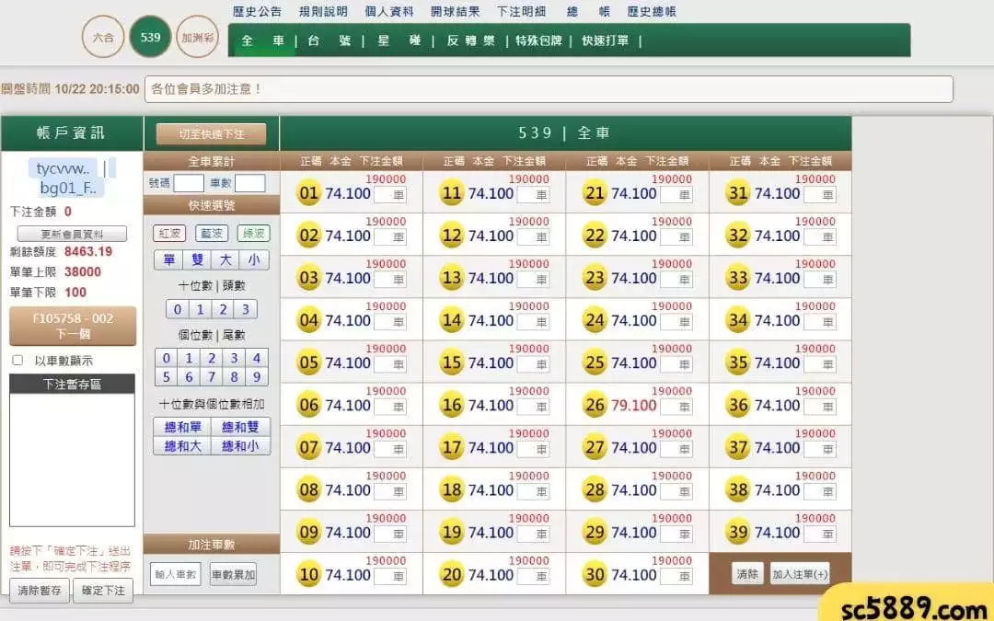The image size is (994, 621).
Task: Click yellow number ball 28
Action: [x=595, y=489]
